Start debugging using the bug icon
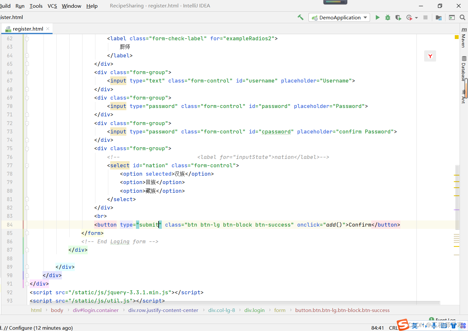 pos(388,17)
